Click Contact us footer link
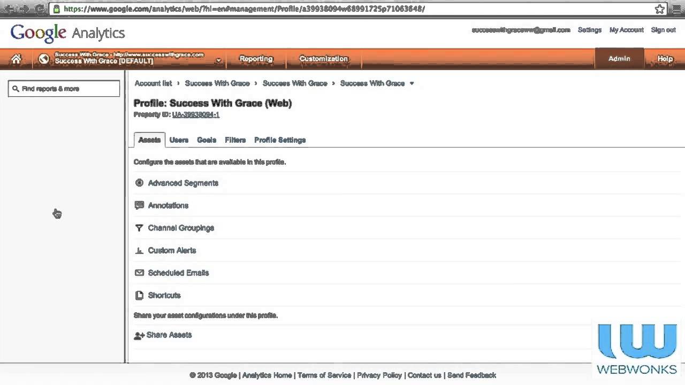 click(424, 375)
